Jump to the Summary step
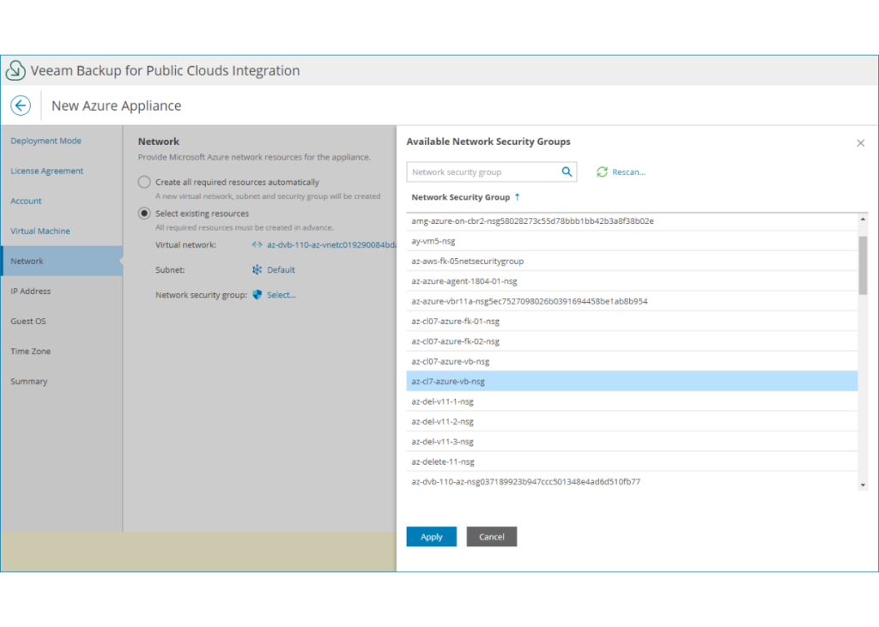This screenshot has height=627, width=879. [x=29, y=382]
